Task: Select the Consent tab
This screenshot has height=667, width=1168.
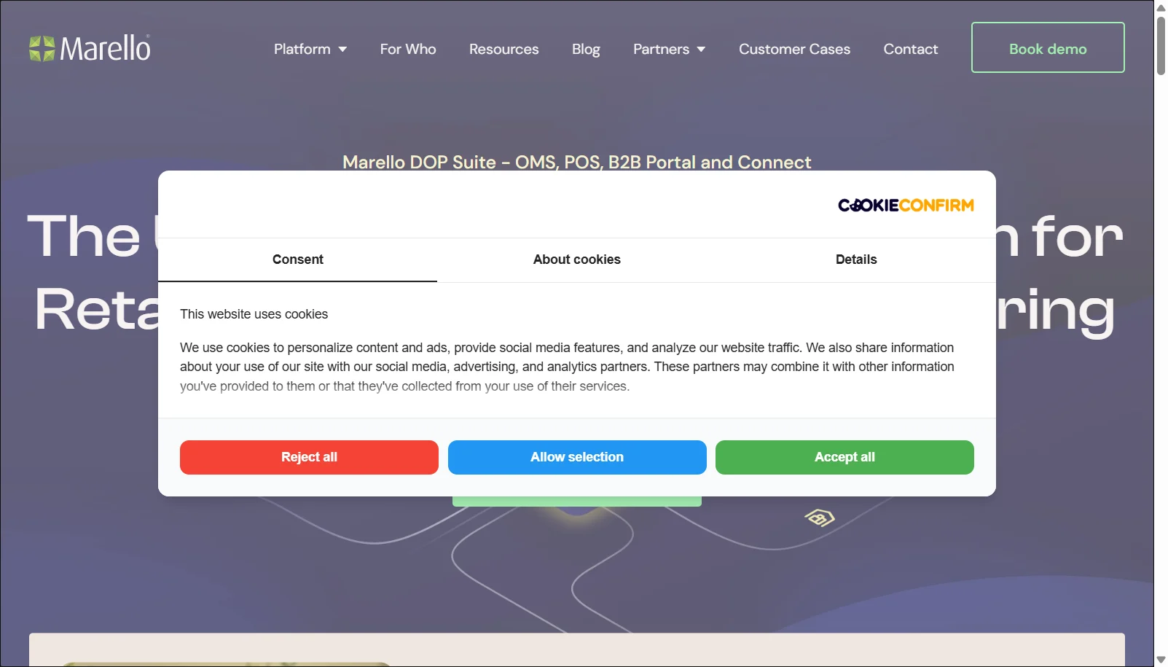Action: tap(297, 260)
